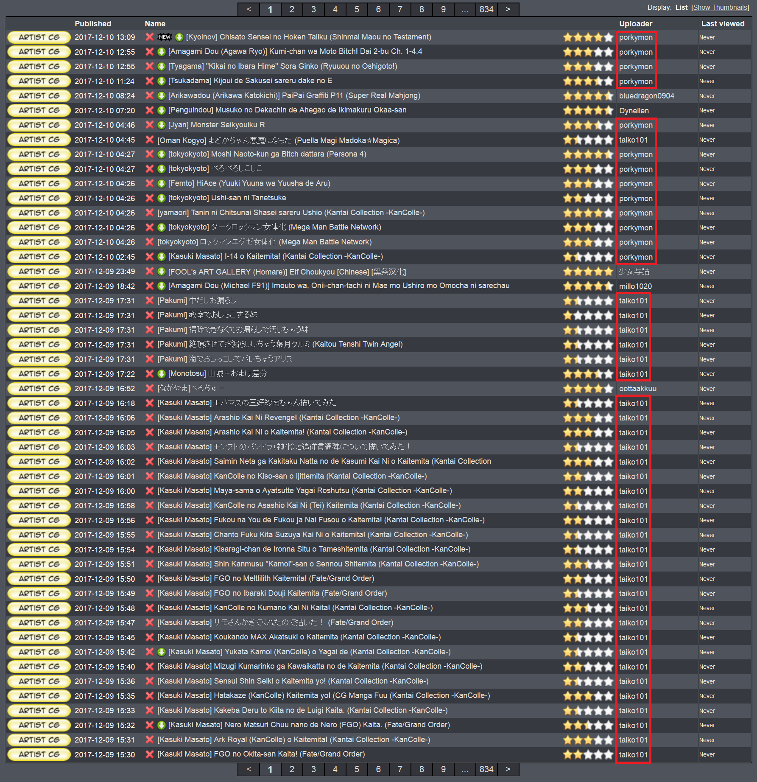Jump to page 834 in the bottom pager
This screenshot has width=757, height=782.
(486, 769)
